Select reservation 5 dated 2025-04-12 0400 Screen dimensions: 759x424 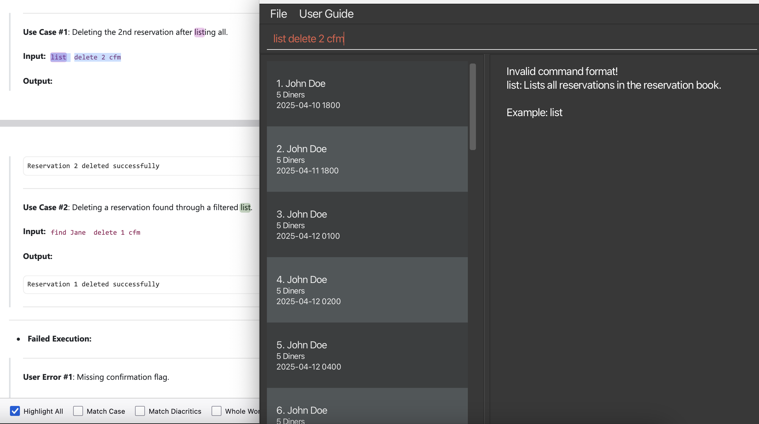(367, 355)
